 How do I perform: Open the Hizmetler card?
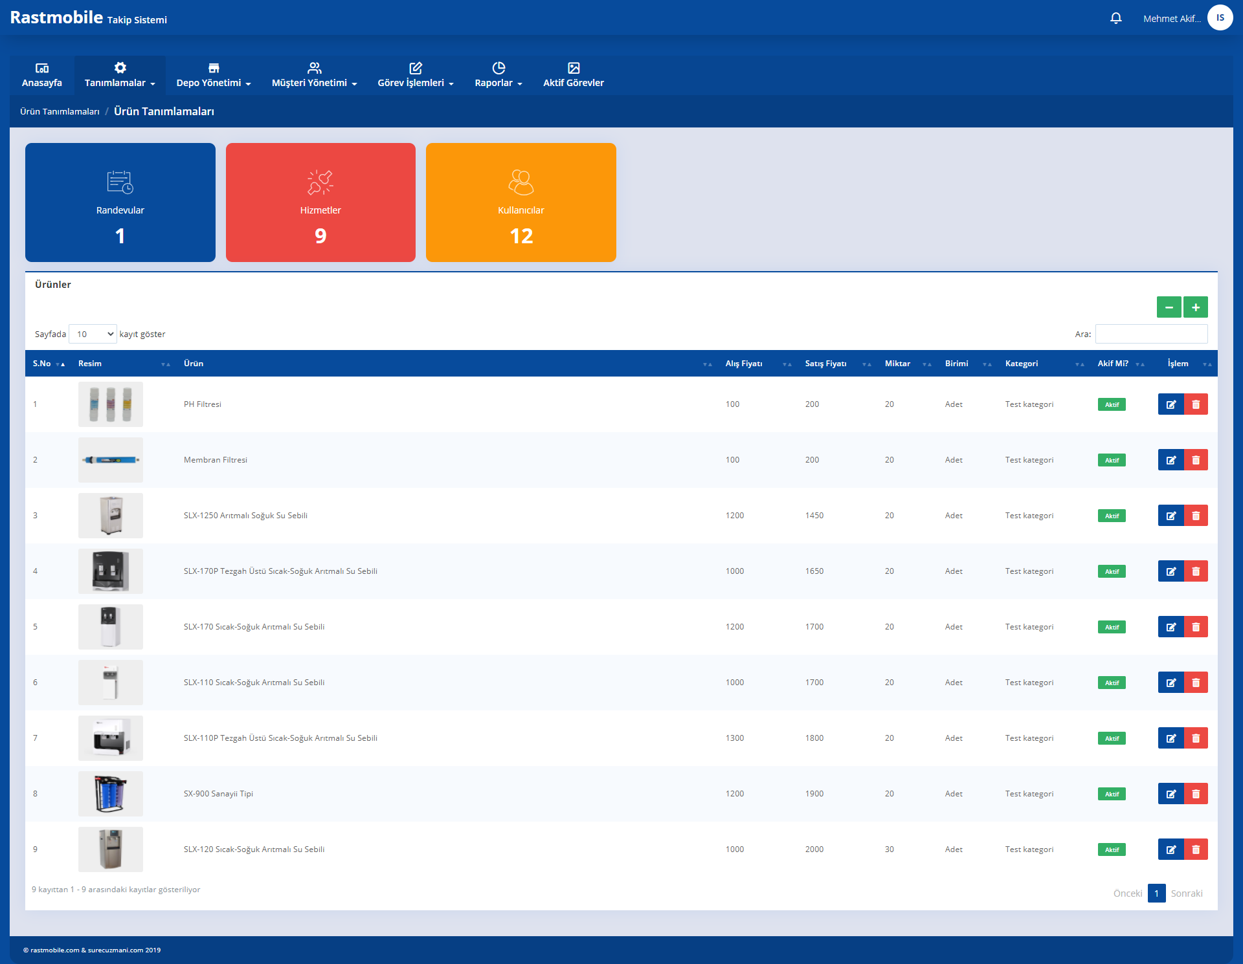(x=320, y=203)
